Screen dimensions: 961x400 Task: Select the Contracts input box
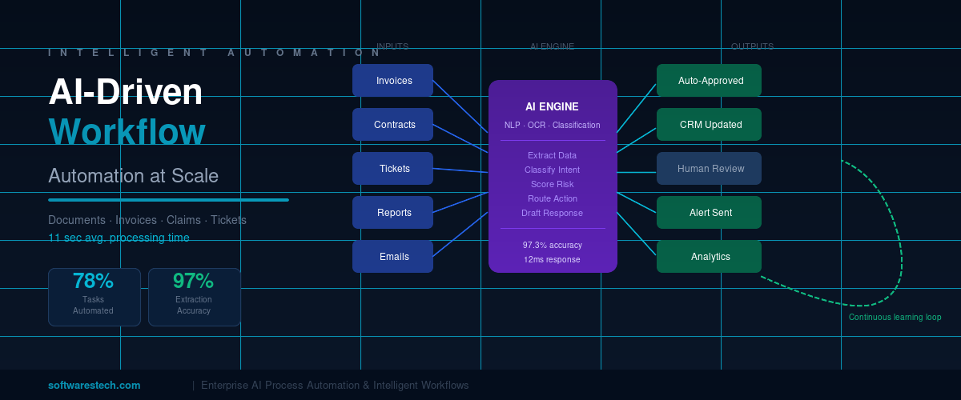click(x=392, y=124)
